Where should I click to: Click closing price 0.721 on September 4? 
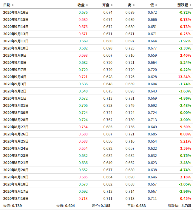coord(83,77)
